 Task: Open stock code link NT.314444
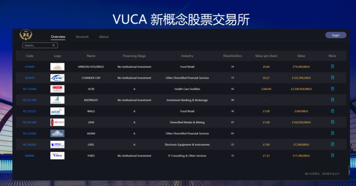point(29,89)
